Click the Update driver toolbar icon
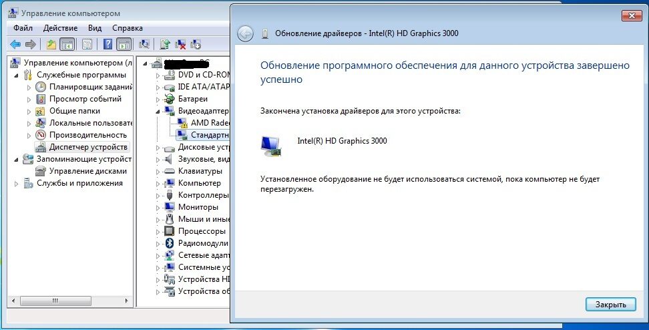Image resolution: width=649 pixels, height=330 pixels. coord(164,45)
